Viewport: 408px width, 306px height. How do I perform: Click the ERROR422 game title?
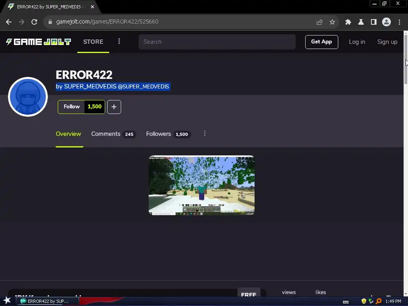84,75
